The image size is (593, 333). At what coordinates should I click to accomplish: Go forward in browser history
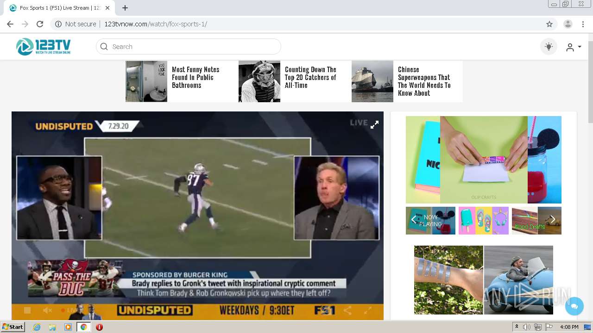coord(25,24)
